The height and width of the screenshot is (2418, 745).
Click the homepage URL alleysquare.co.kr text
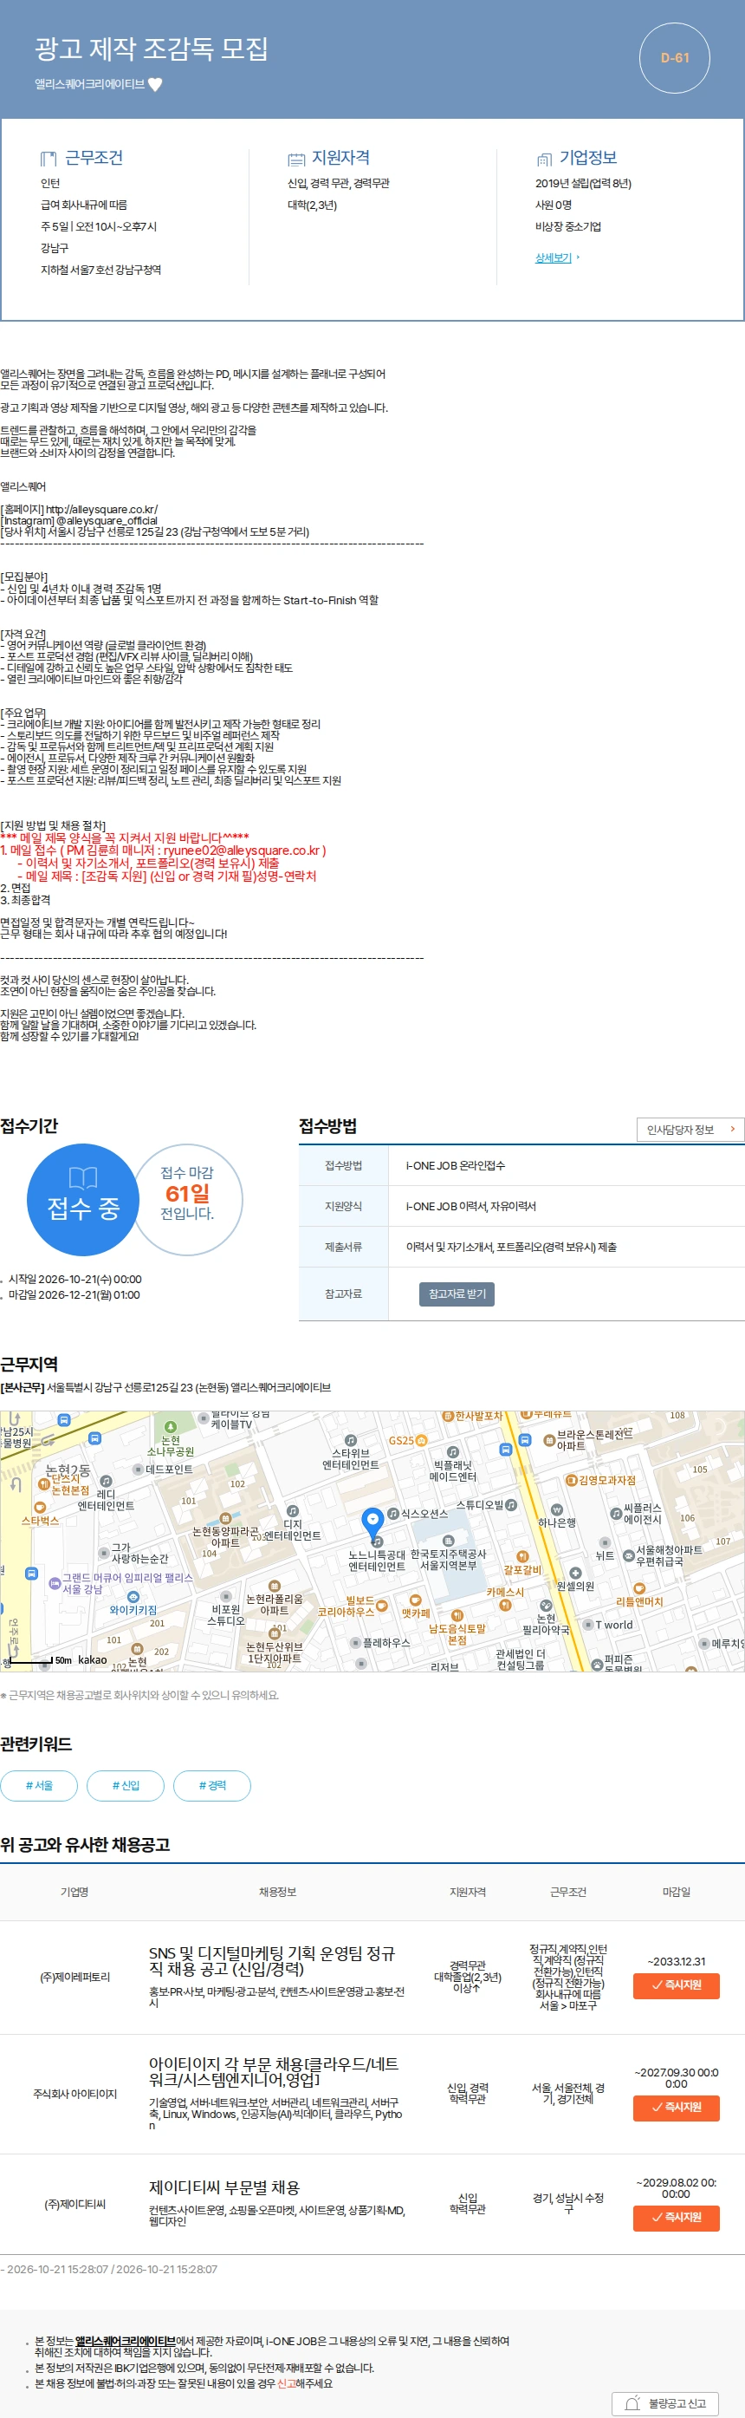[x=101, y=509]
